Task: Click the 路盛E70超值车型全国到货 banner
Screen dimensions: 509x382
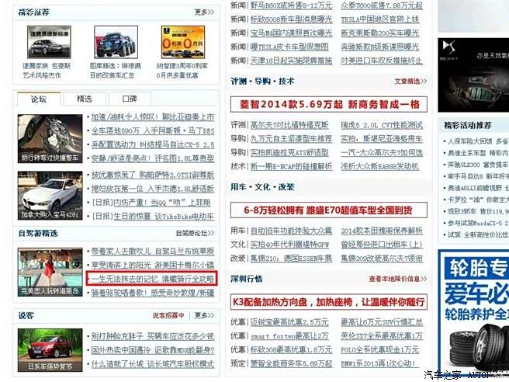Action: (329, 210)
